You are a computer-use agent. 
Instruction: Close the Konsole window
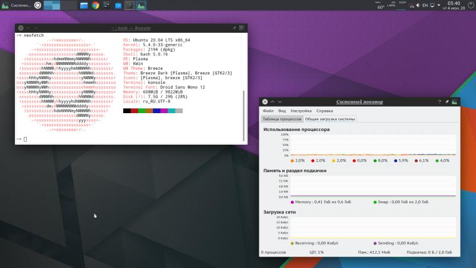(x=21, y=28)
